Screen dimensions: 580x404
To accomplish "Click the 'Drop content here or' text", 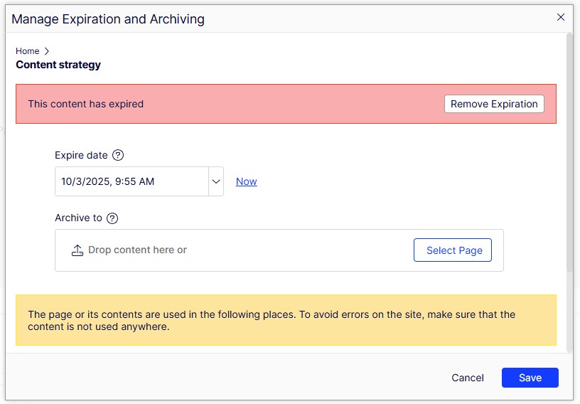I will pyautogui.click(x=137, y=250).
